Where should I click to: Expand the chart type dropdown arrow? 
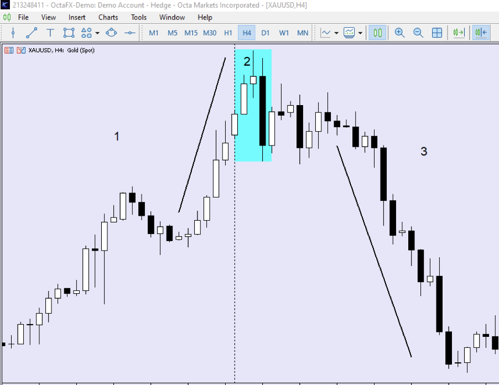336,33
